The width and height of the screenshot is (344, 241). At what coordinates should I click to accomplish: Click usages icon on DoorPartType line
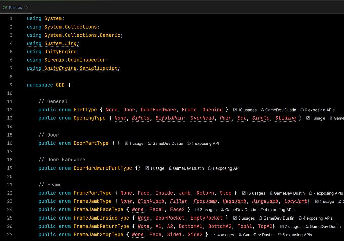click(127, 143)
